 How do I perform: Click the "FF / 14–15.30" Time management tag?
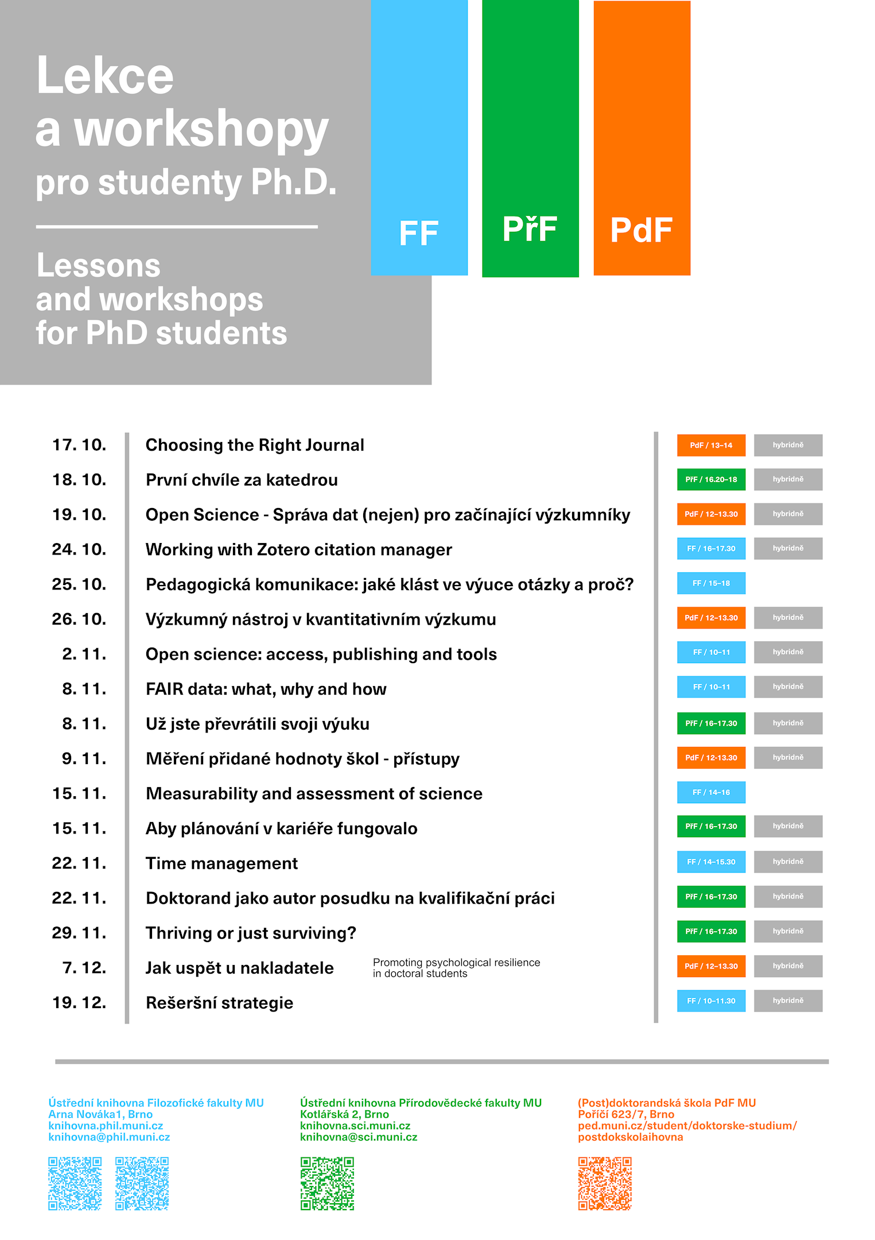711,862
